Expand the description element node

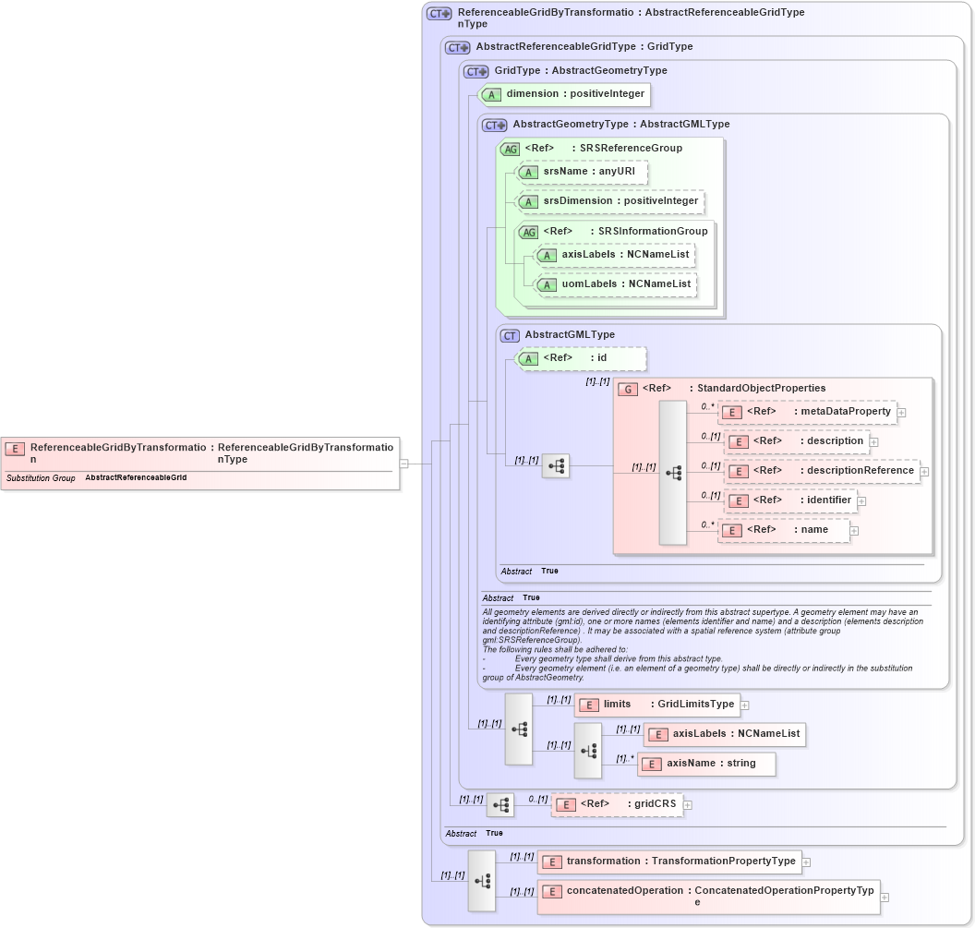[873, 442]
